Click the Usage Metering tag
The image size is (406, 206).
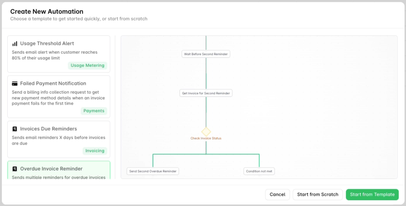tap(87, 65)
